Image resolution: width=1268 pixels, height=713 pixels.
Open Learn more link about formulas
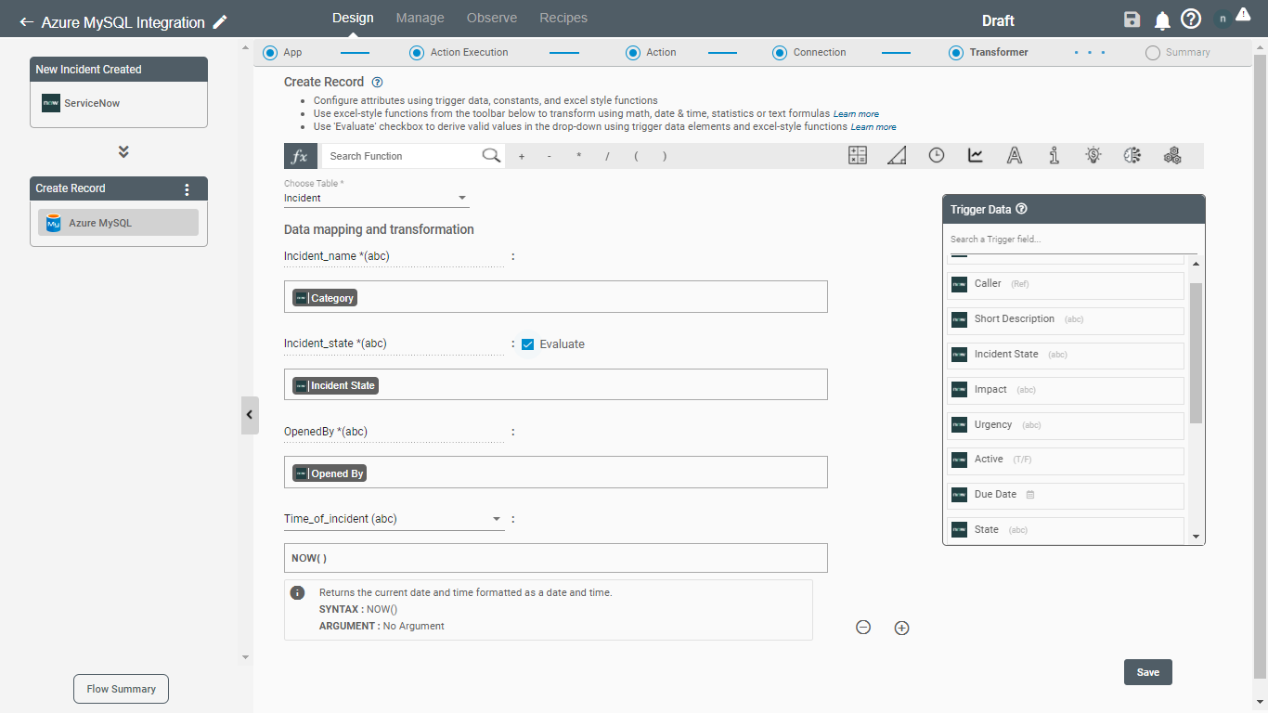(856, 114)
